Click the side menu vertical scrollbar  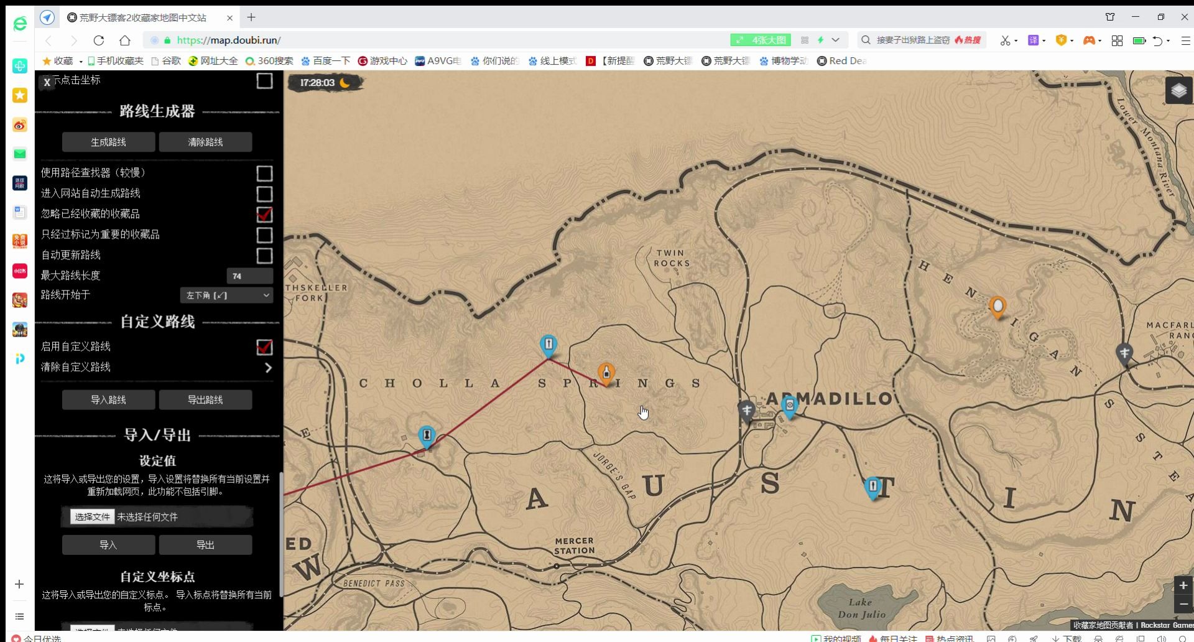click(281, 535)
